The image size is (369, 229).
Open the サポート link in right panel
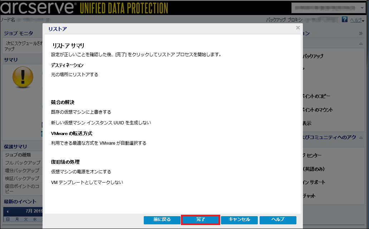[314, 182]
